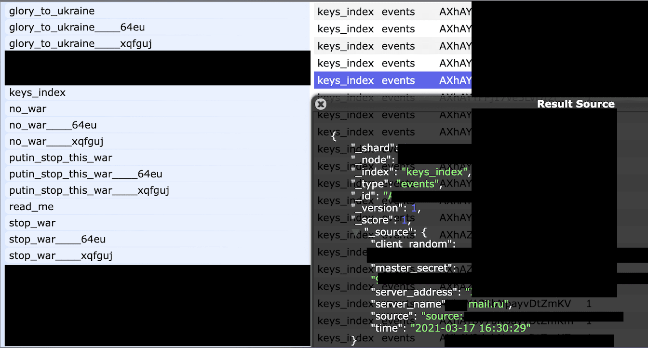Click the "server_name" key

coord(408,304)
